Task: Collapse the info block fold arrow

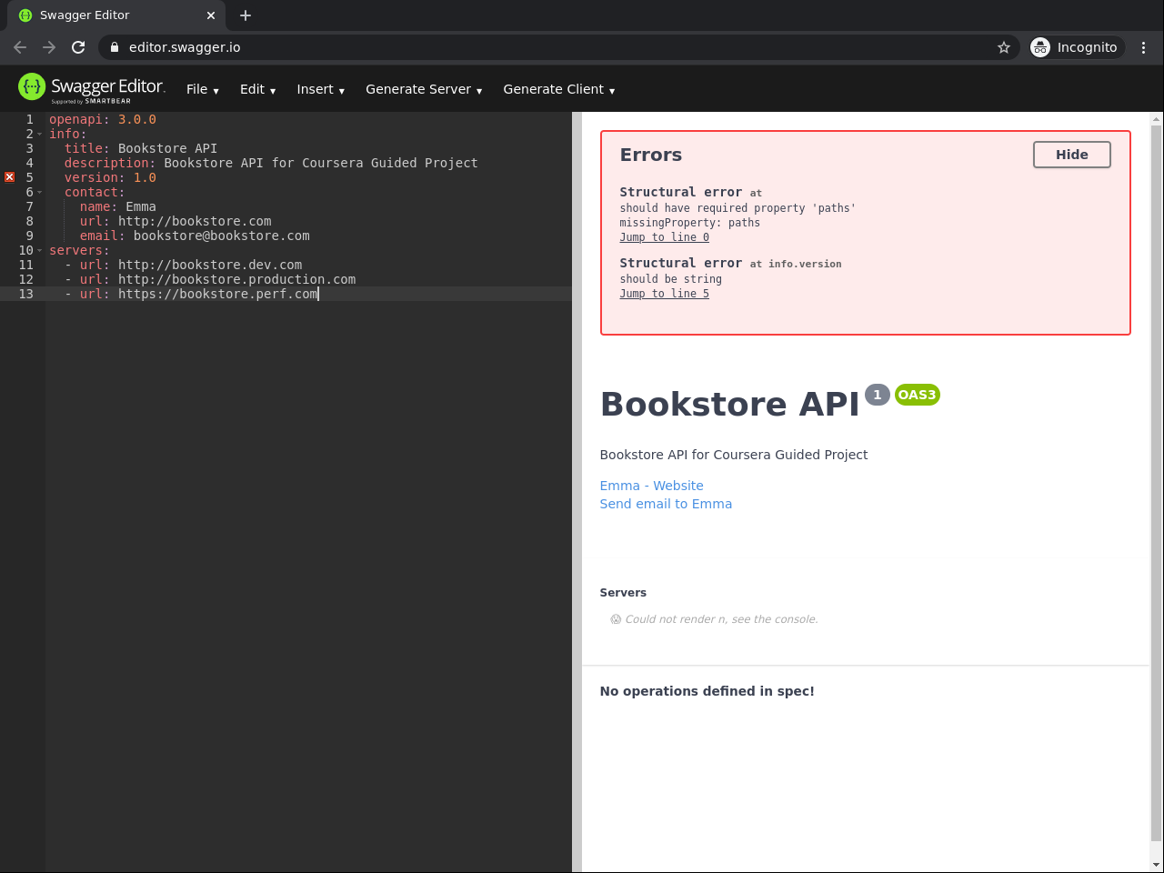Action: 40,135
